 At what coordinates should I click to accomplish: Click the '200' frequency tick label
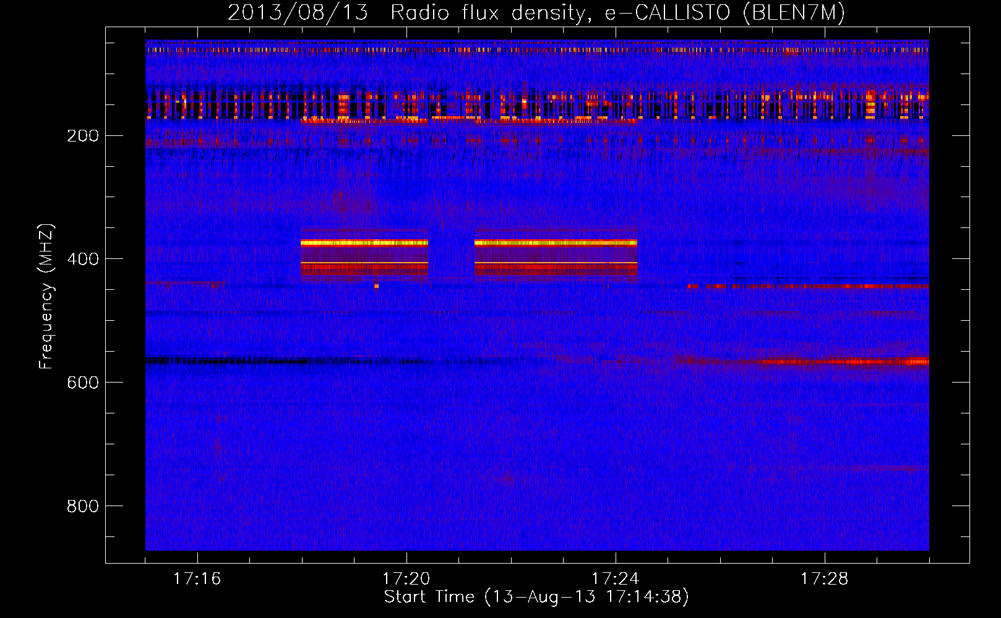83,136
